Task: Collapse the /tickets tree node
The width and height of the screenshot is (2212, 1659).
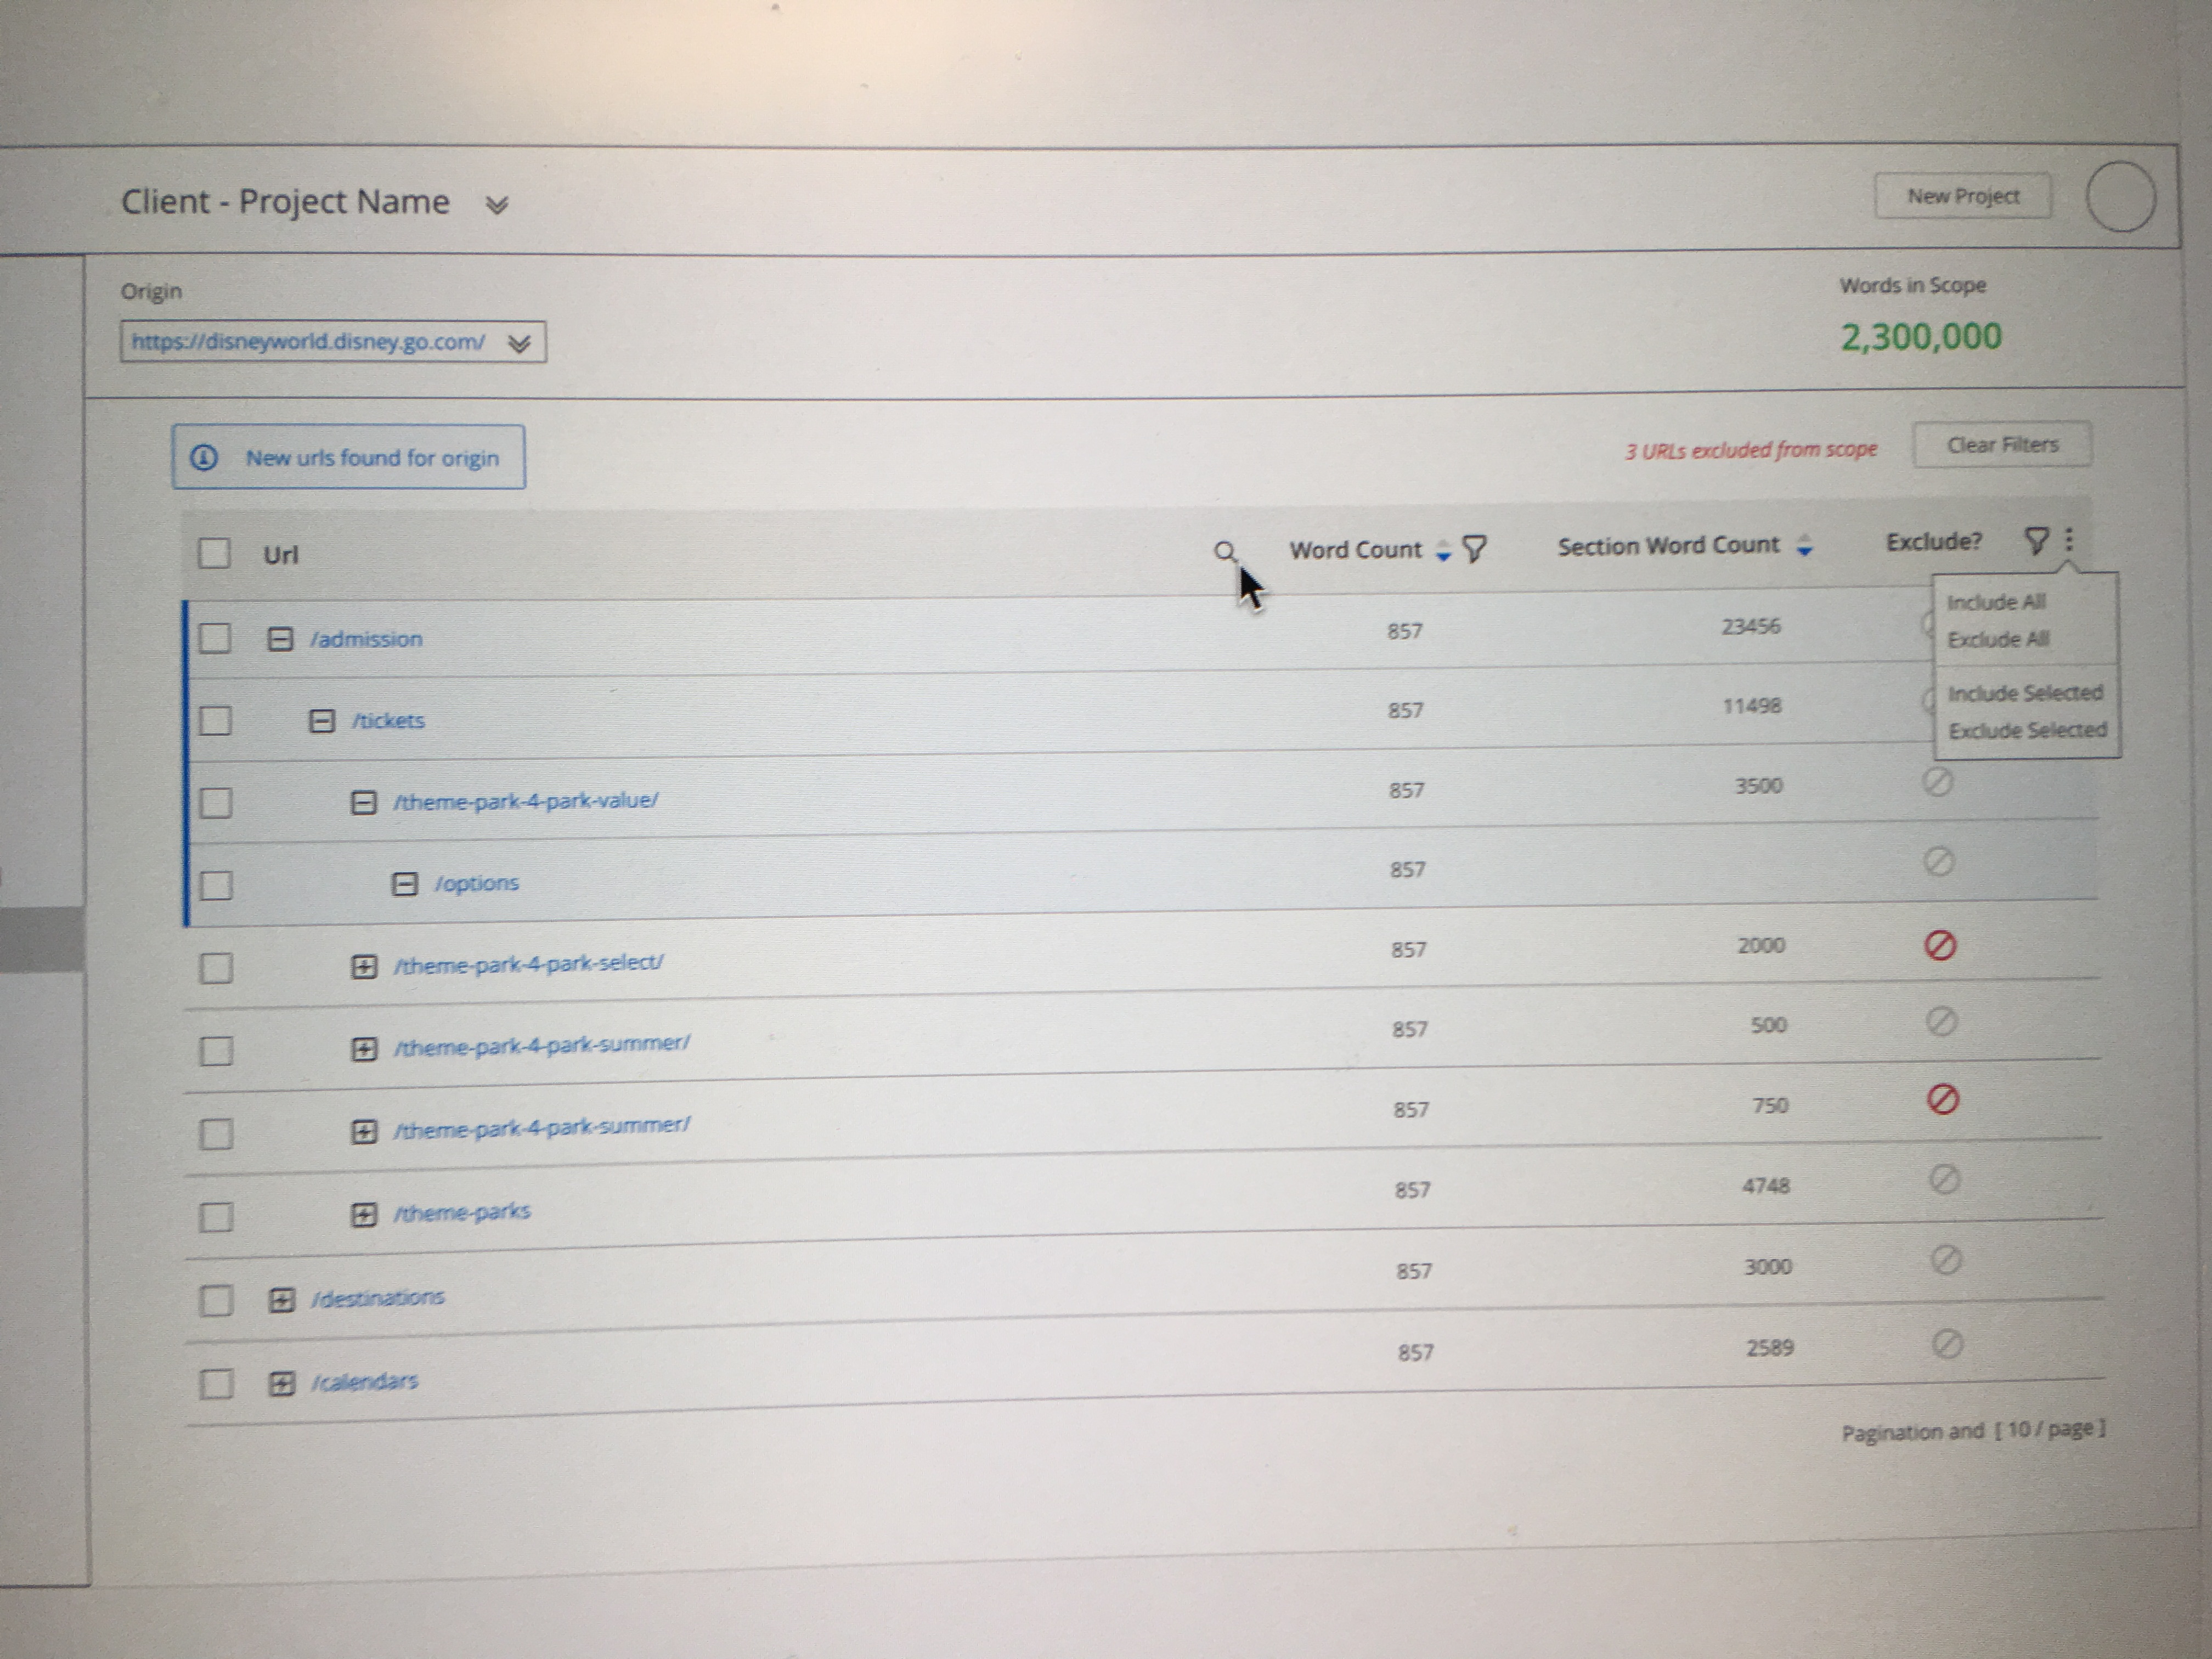Action: pos(321,721)
